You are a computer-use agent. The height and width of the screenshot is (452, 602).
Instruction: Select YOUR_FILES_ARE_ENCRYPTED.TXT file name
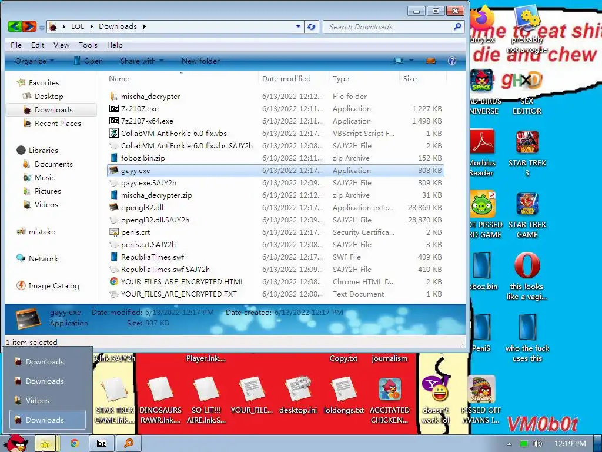point(179,294)
